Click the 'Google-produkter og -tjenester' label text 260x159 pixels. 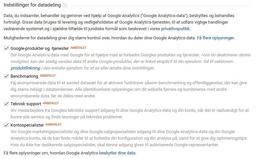pos(39,49)
